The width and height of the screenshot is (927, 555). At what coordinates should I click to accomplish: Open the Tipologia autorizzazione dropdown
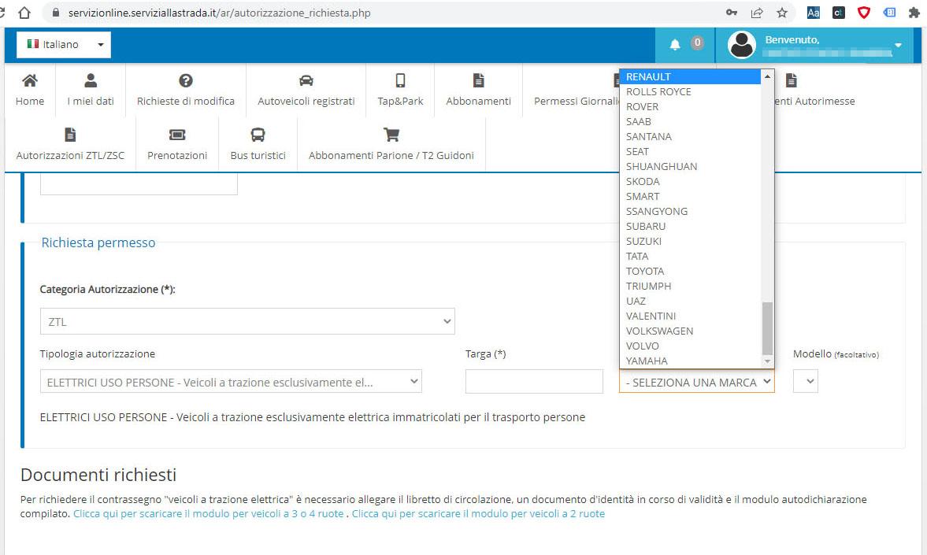click(231, 382)
